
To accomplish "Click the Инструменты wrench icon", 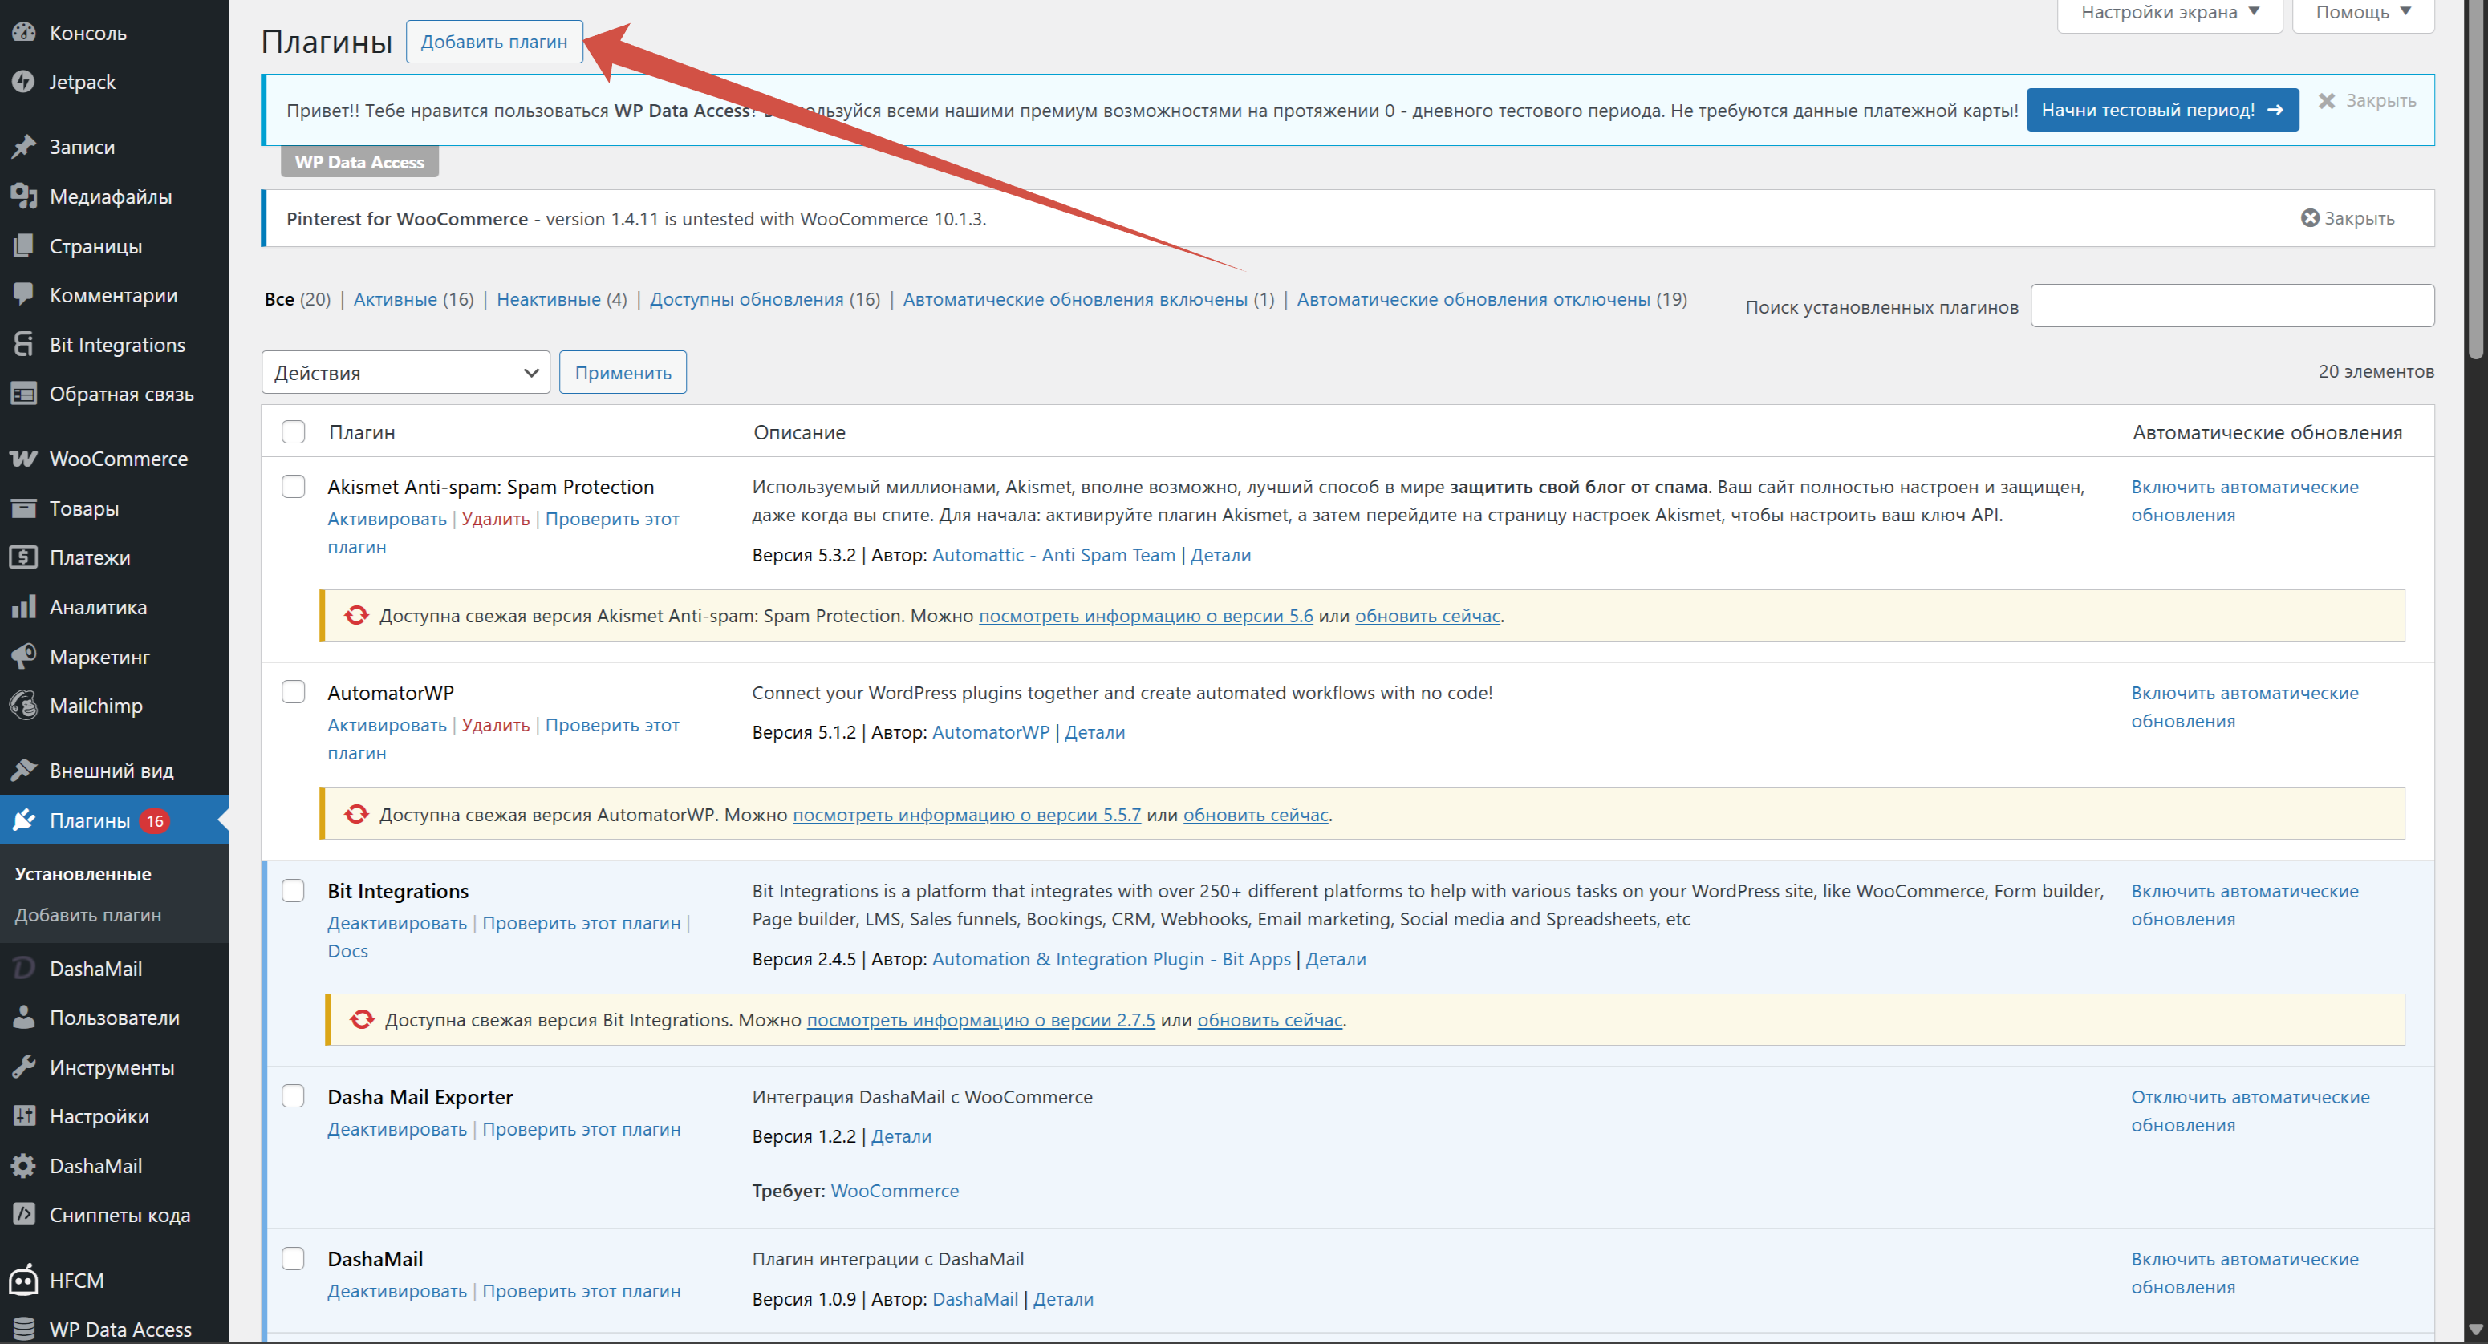I will click(23, 1067).
